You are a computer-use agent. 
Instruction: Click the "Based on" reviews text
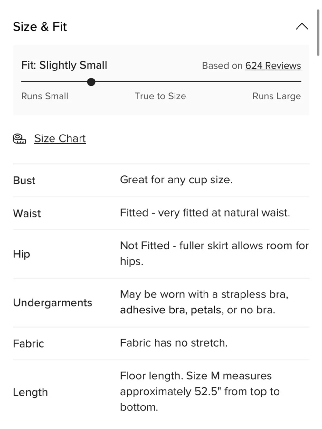222,66
